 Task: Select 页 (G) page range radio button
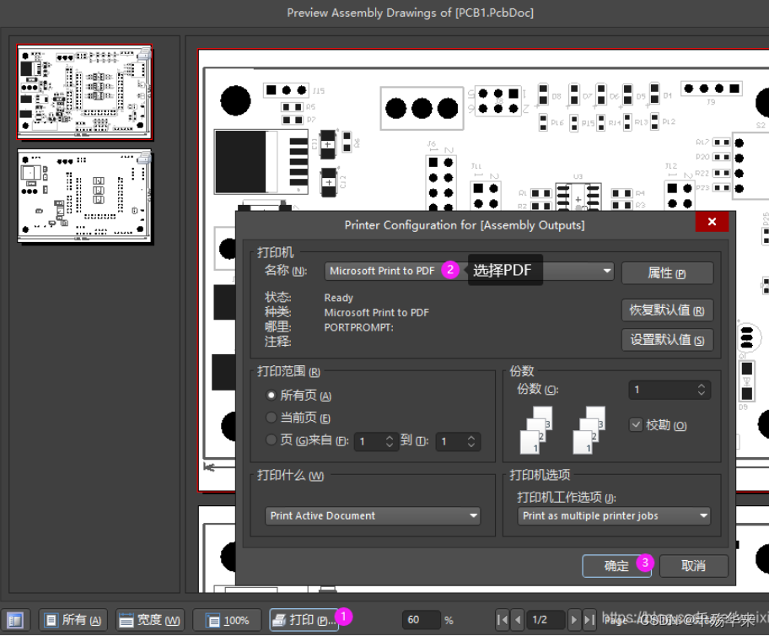(271, 439)
